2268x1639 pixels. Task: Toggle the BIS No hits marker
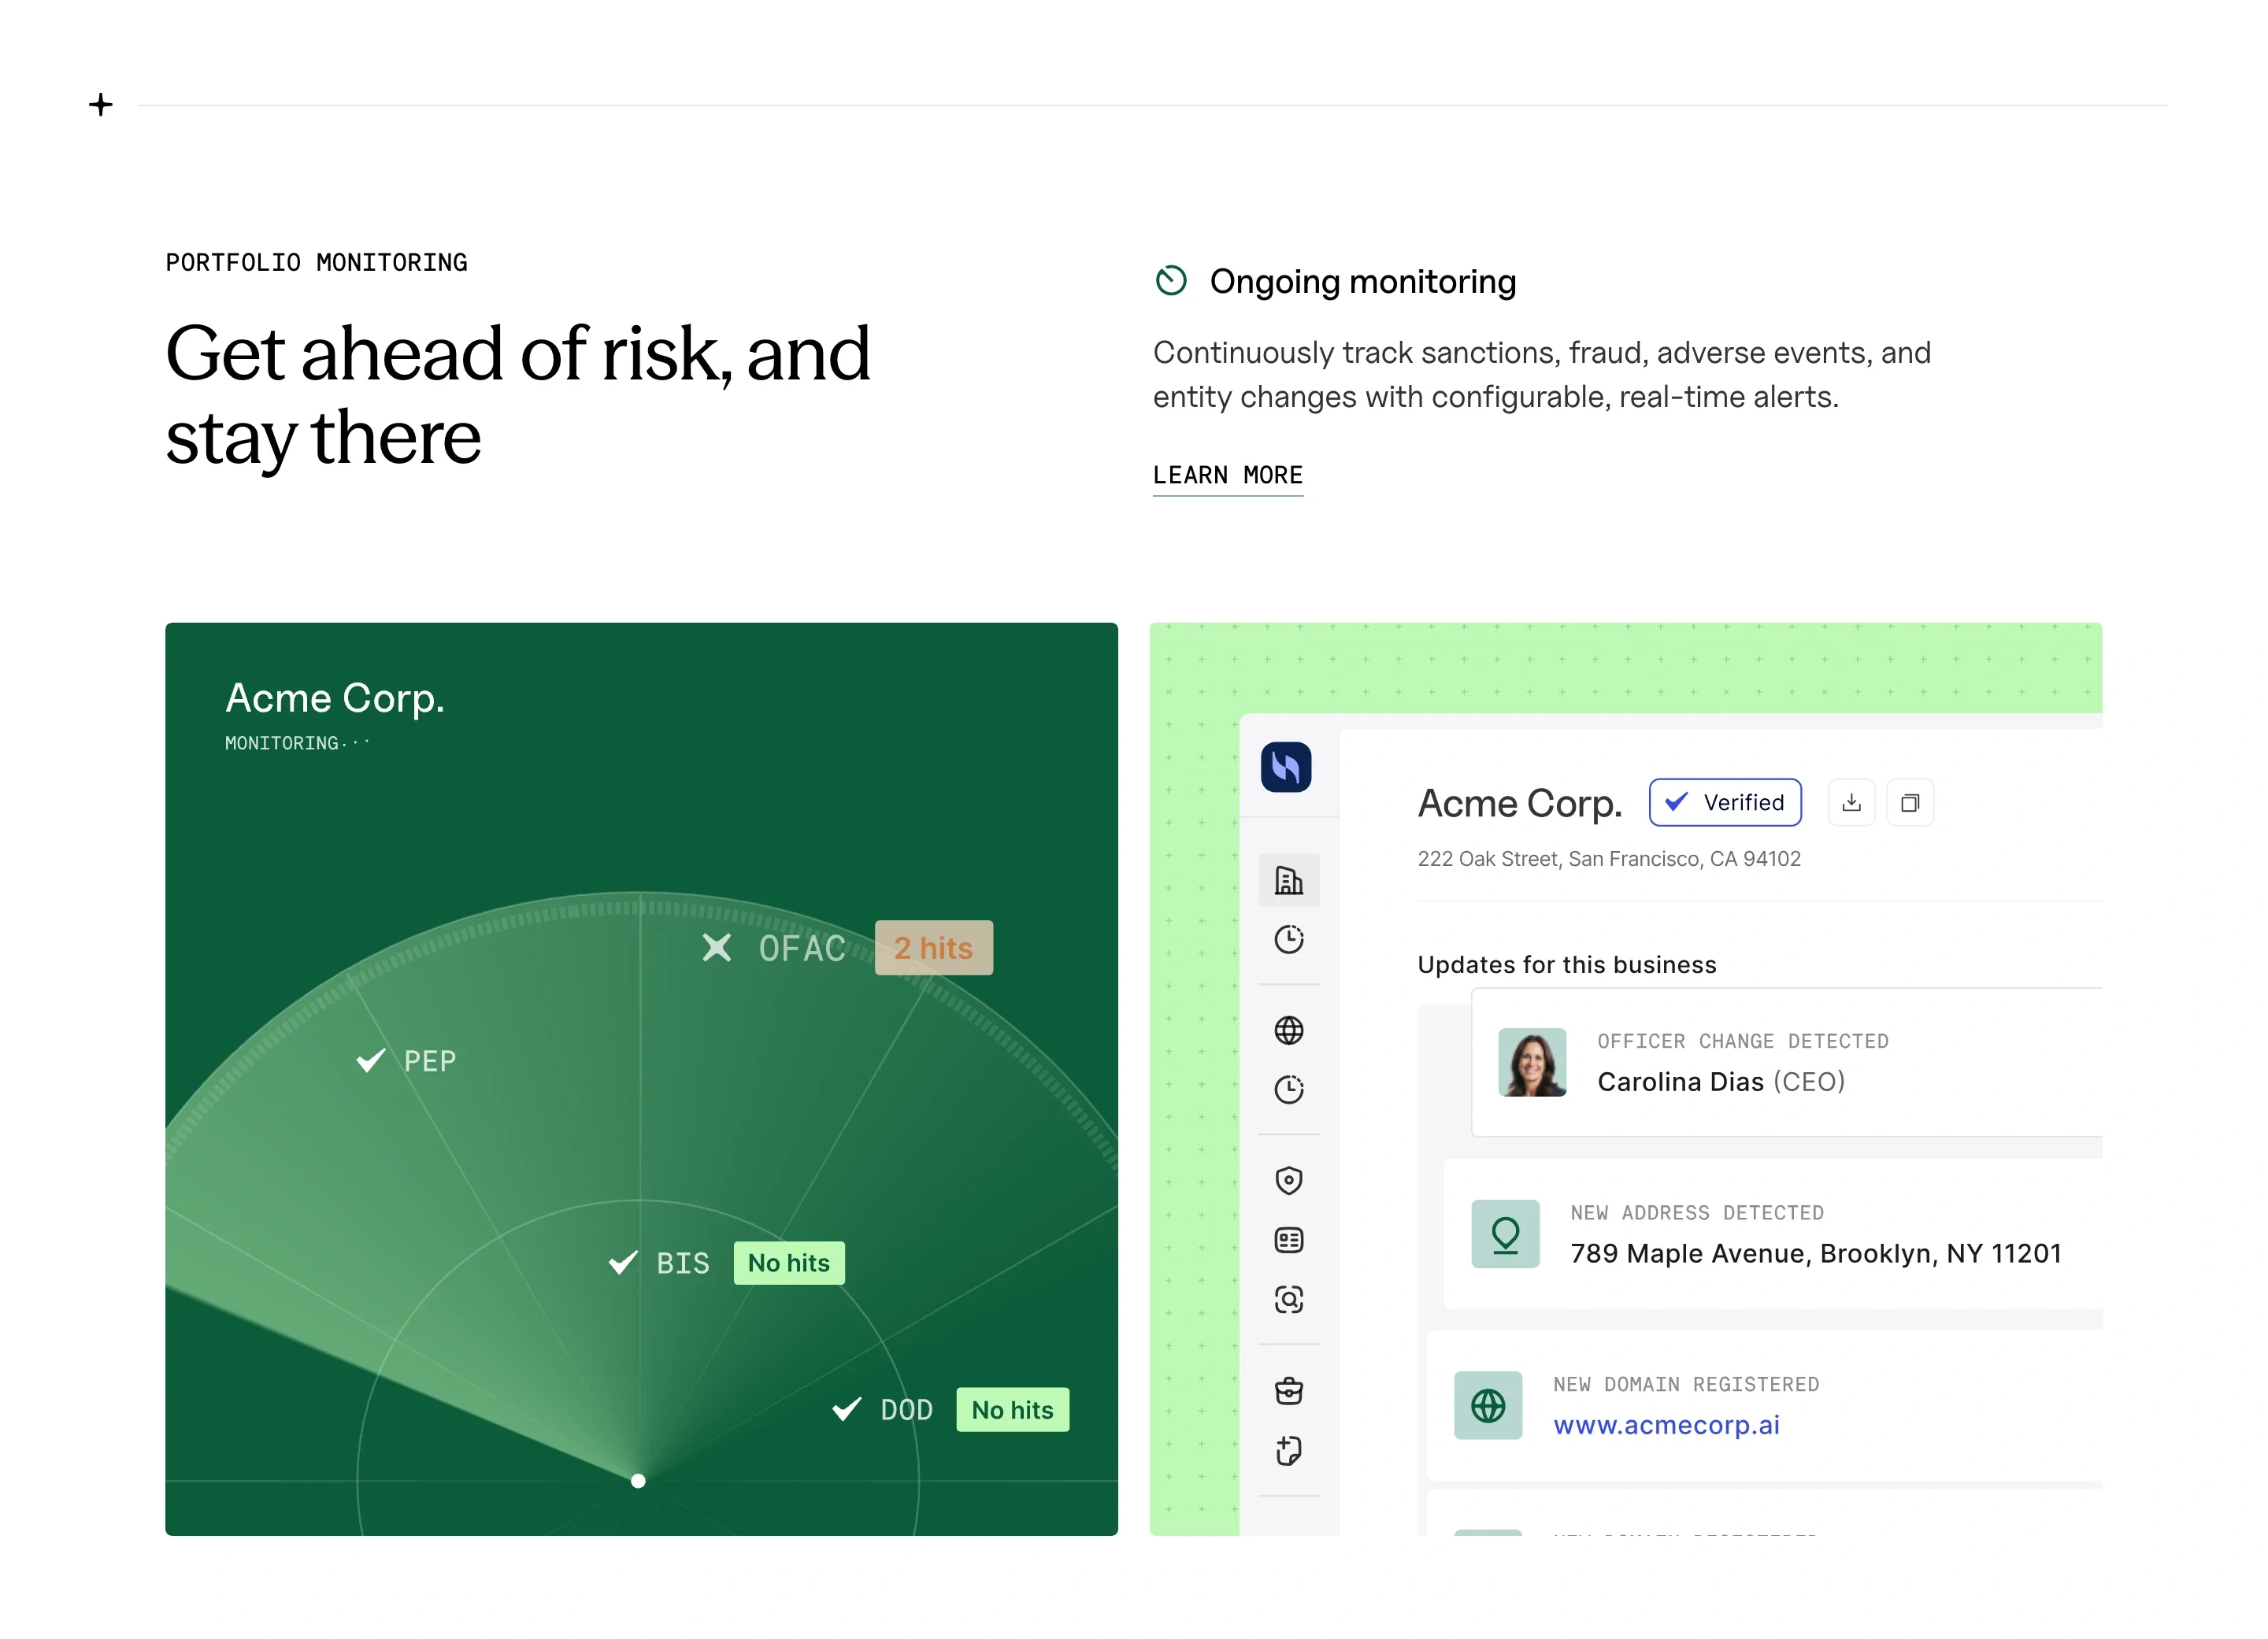click(789, 1262)
